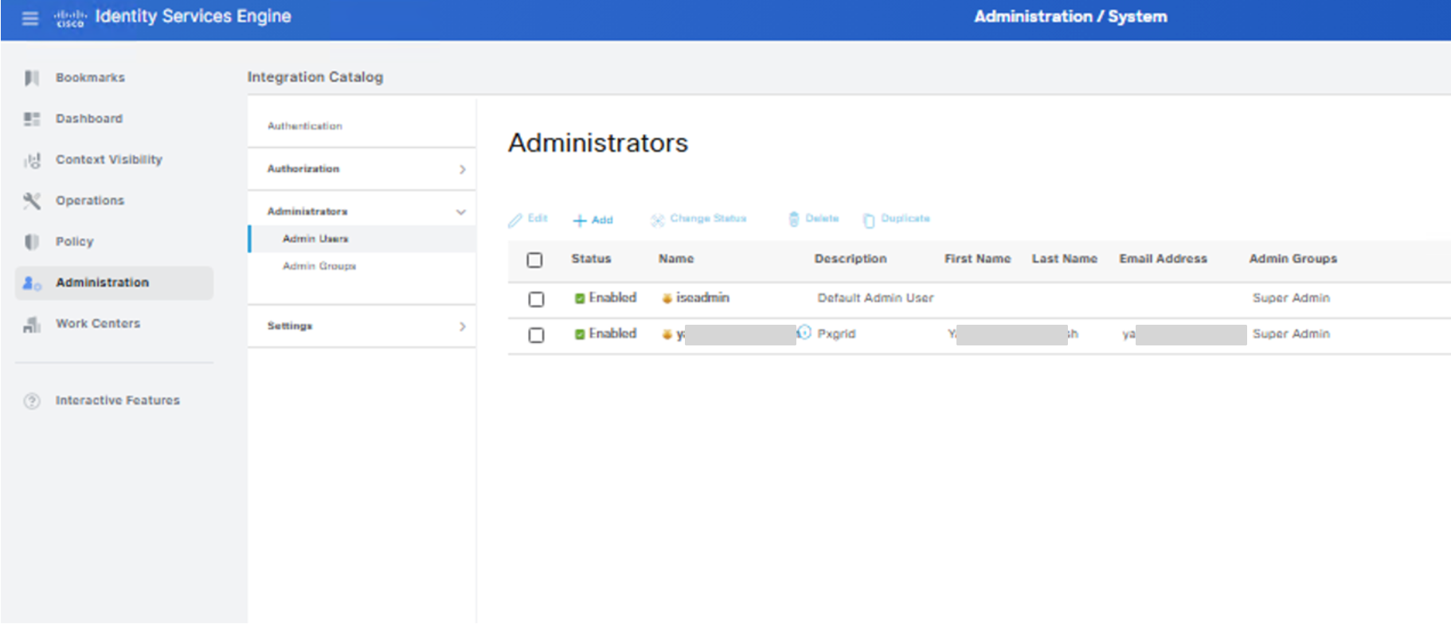Click the Duplicate copy icon
The image size is (1451, 624).
click(869, 220)
